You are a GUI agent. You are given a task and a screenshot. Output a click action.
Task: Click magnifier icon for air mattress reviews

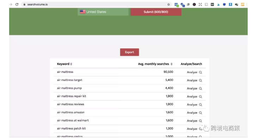(200, 105)
